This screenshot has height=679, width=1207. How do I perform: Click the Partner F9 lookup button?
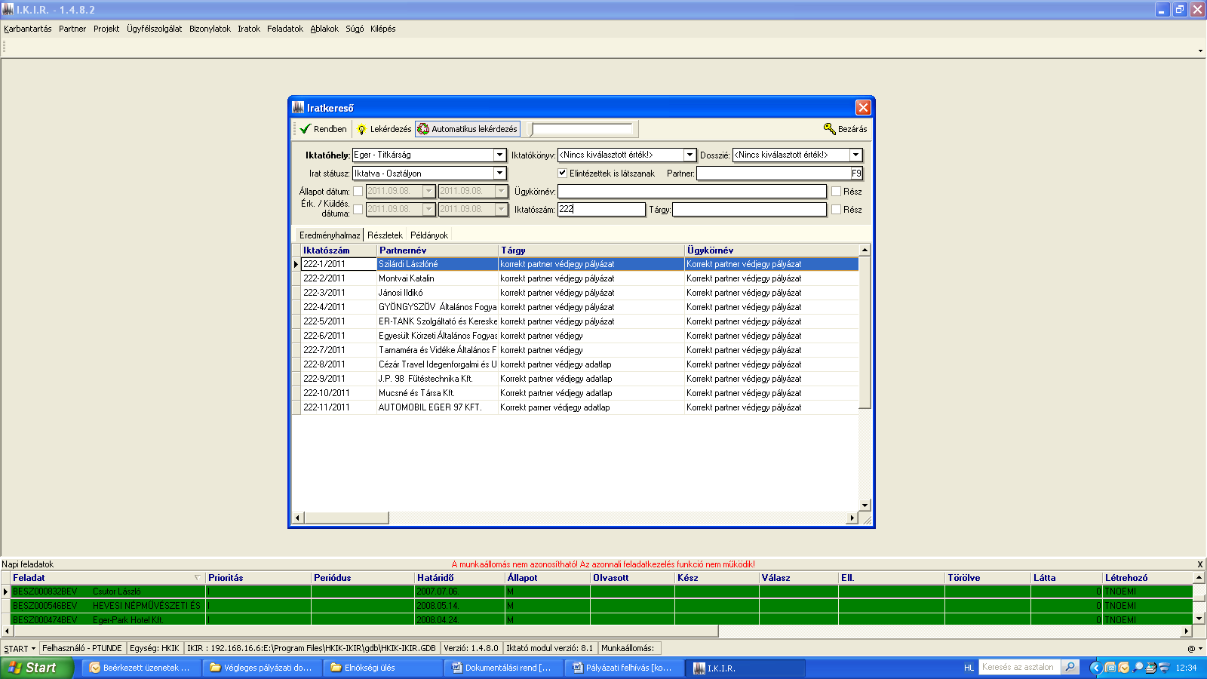coord(856,174)
